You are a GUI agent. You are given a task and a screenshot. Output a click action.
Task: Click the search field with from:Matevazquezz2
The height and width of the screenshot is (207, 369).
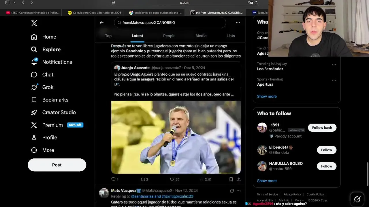click(x=170, y=22)
